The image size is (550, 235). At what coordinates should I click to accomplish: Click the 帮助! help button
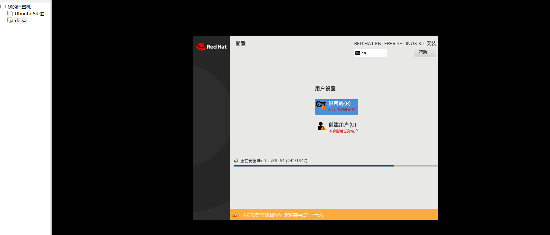coord(425,52)
